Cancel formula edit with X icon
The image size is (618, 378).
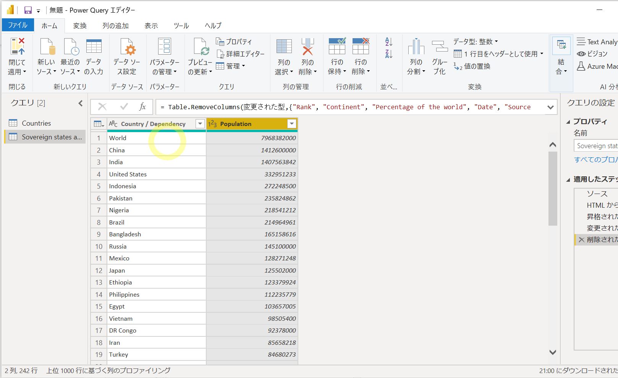tap(102, 107)
